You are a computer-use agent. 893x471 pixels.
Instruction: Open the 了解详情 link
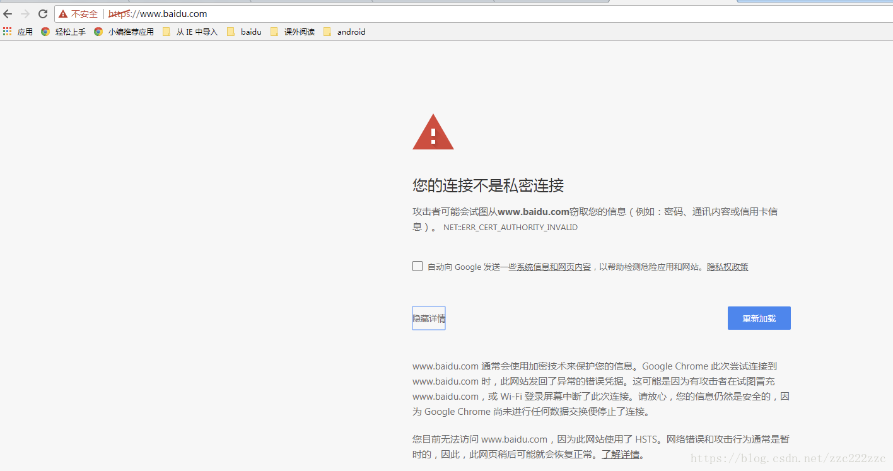621,455
